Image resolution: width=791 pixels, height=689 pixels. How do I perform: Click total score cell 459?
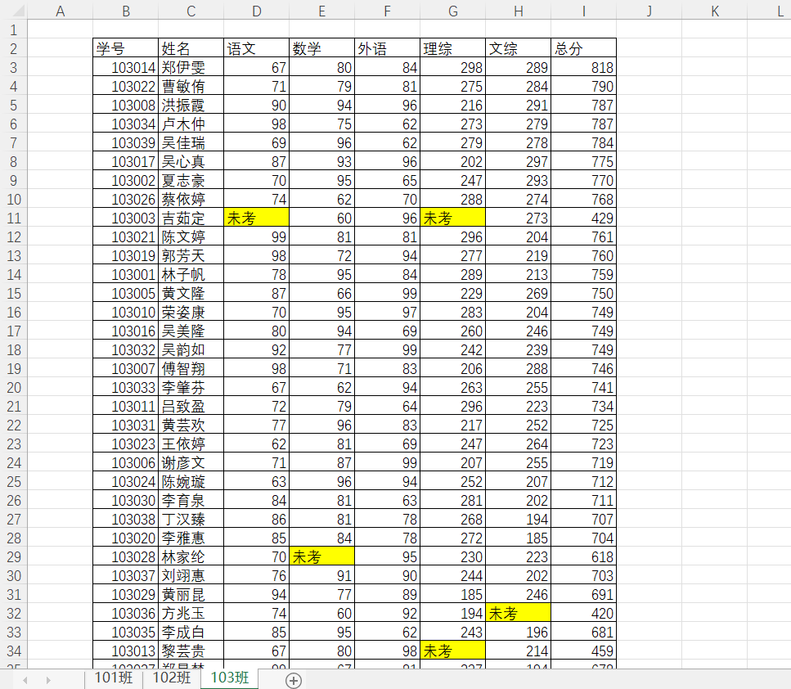(584, 651)
